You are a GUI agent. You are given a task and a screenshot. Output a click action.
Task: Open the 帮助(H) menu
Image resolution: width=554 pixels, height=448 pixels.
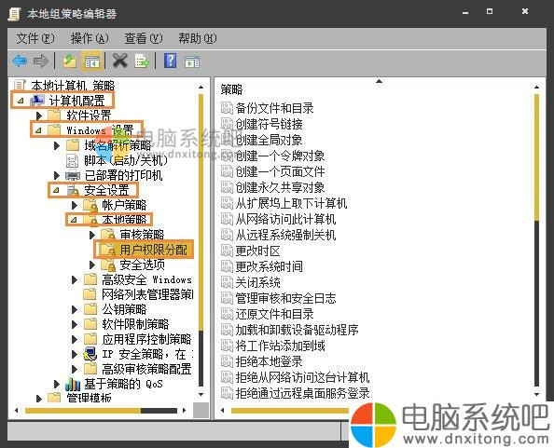197,38
